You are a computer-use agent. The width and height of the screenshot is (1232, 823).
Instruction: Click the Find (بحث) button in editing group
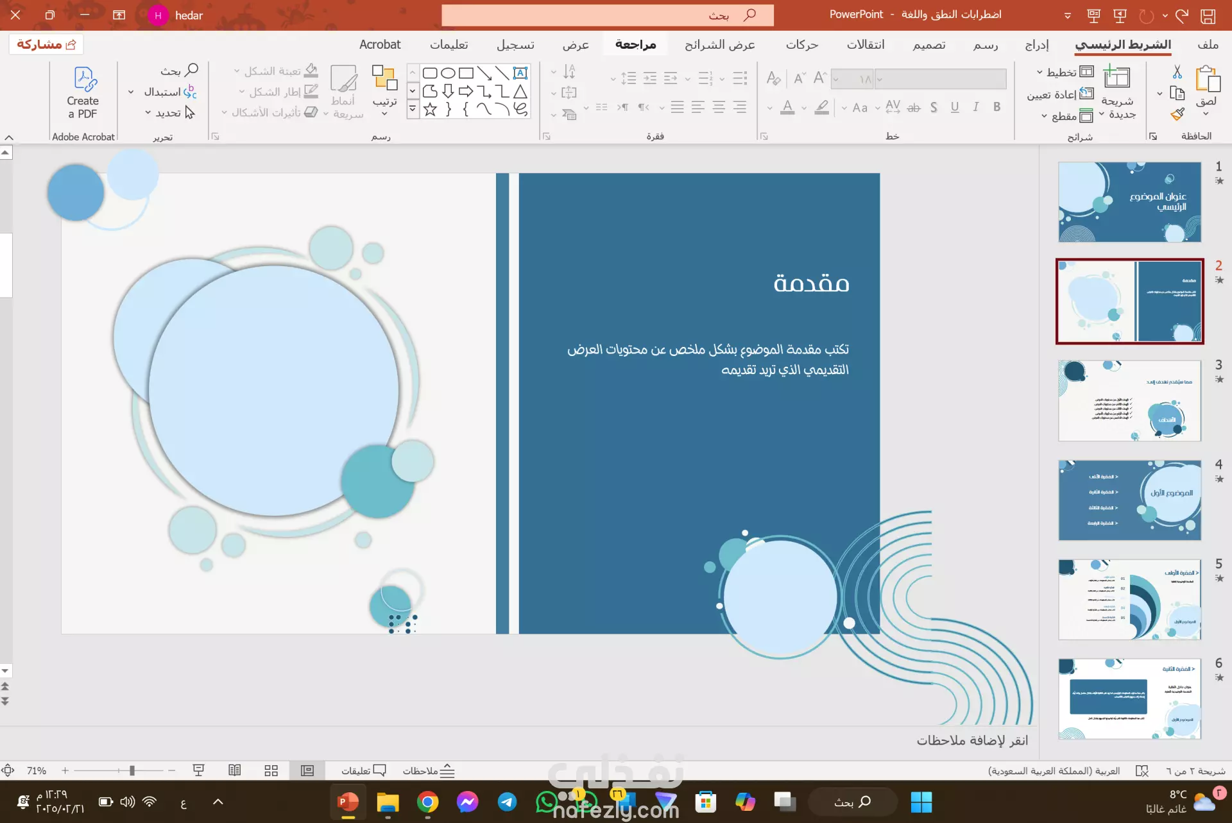point(179,71)
